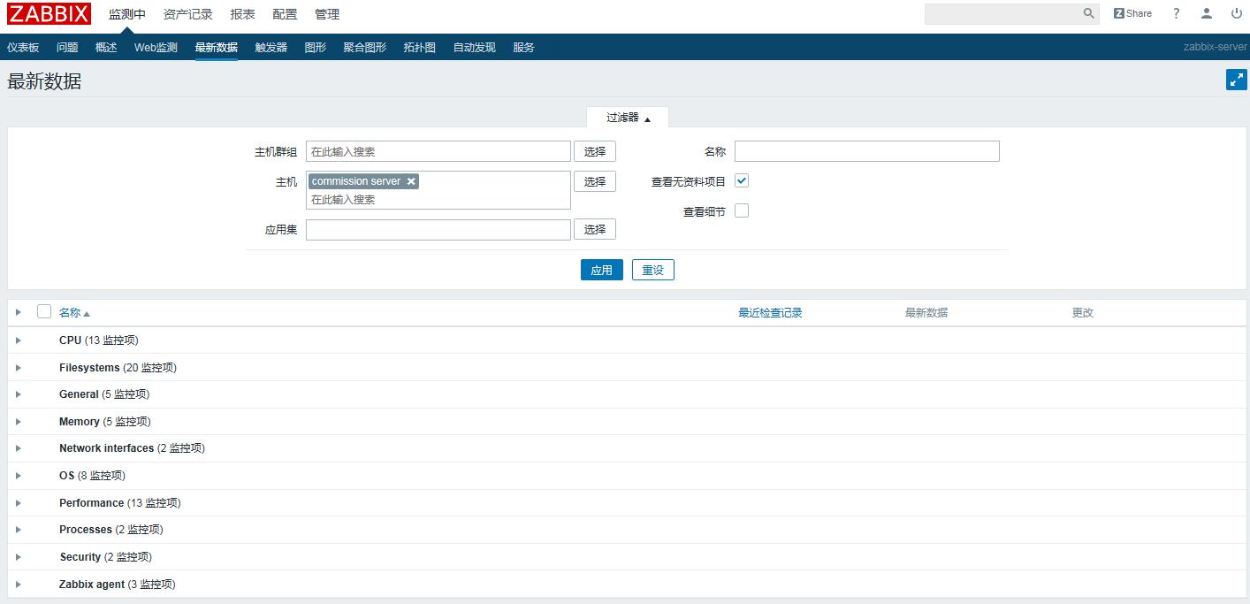Toggle fullscreen kiosk mode icon
Screen dimensions: 1250x604
1237,80
